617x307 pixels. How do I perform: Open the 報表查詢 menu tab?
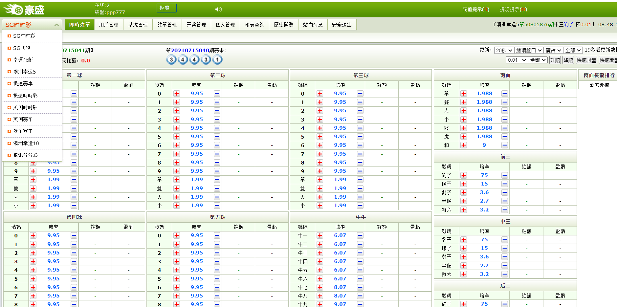pos(254,25)
